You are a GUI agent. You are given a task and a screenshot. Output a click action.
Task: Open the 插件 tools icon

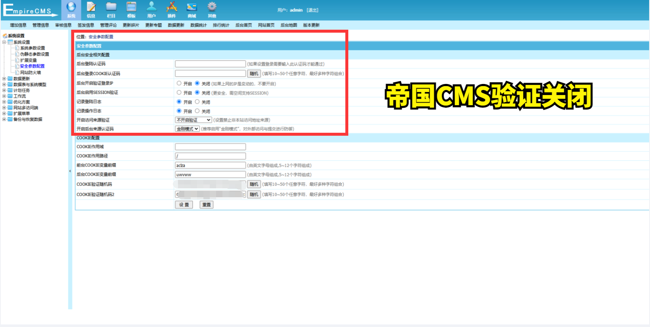point(171,7)
